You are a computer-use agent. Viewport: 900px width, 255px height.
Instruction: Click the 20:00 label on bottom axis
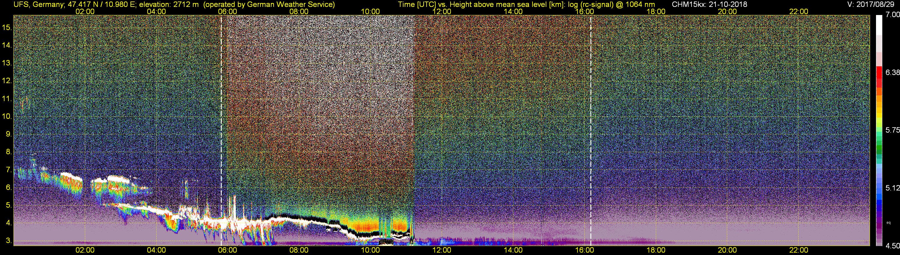[727, 250]
